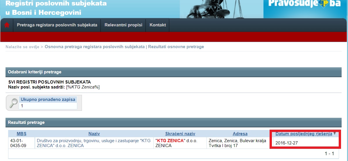Viewport: 348px width, 161px height.
Task: Sort results by Adresa column
Action: (x=240, y=134)
